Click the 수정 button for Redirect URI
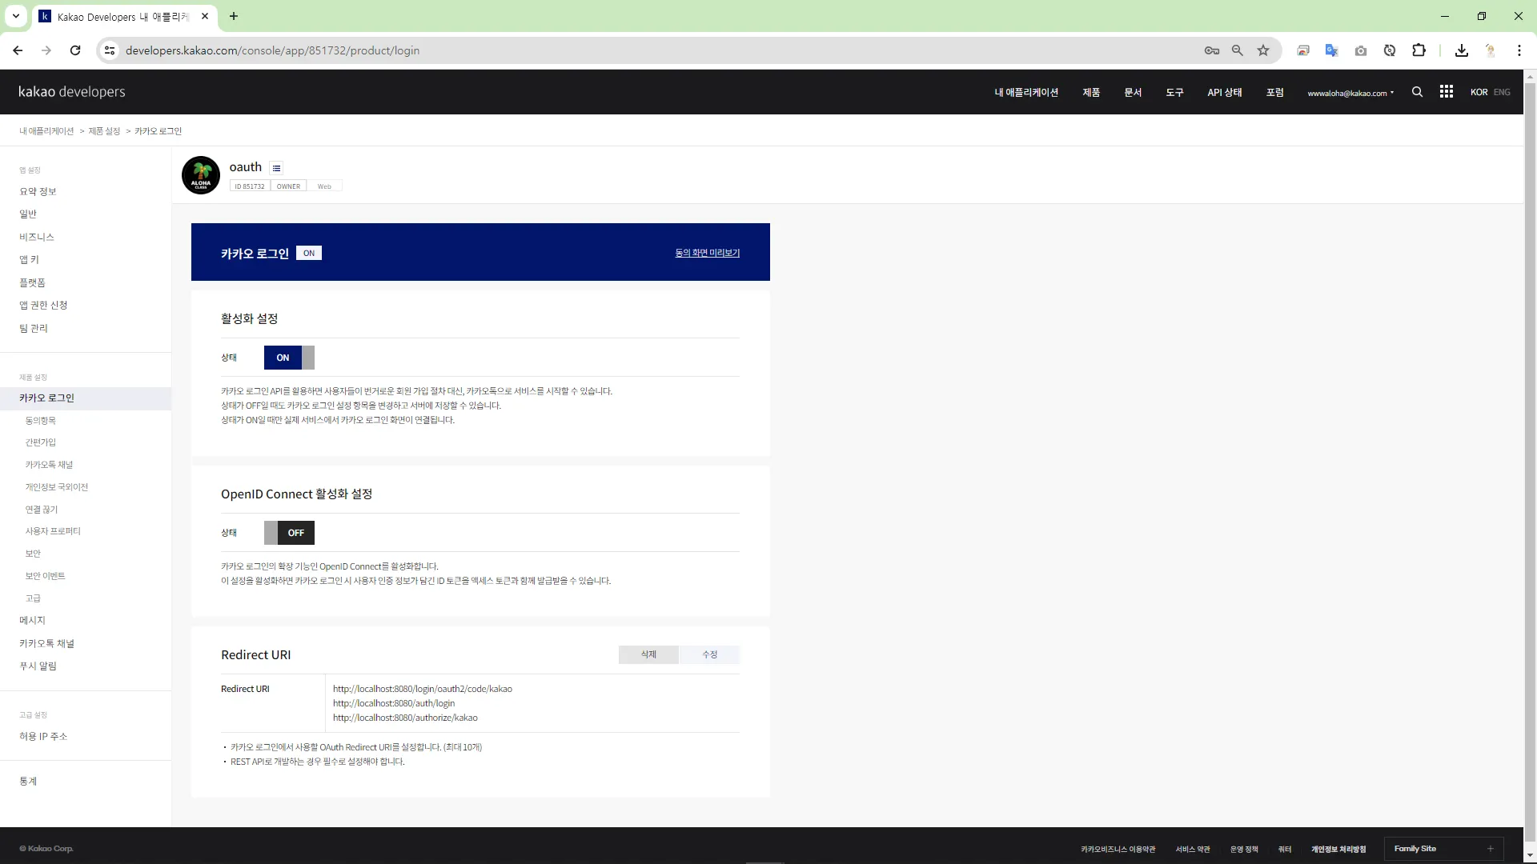 pyautogui.click(x=709, y=654)
